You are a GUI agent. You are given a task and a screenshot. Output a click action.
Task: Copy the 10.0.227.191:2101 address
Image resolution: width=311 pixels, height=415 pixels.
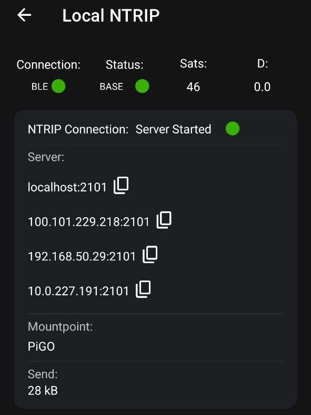143,289
